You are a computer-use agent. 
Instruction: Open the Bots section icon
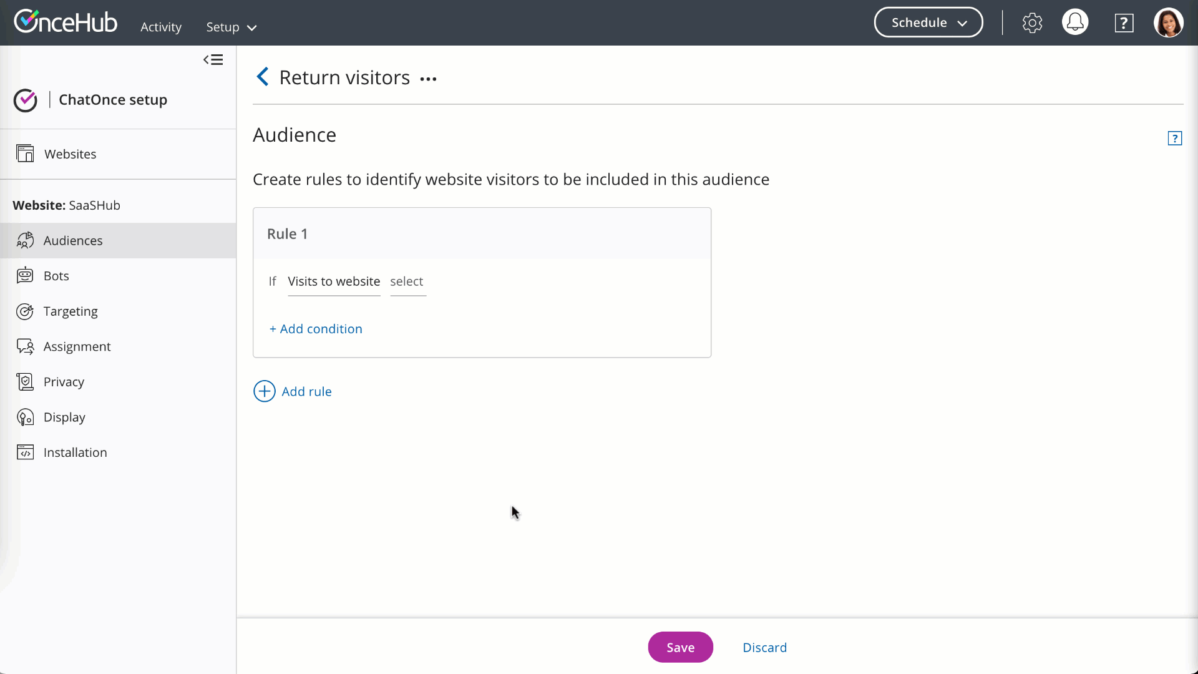click(25, 275)
